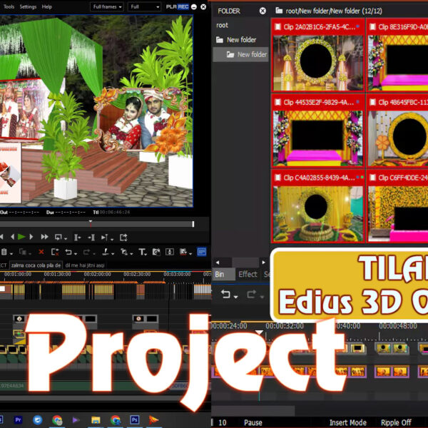Click the folder pane left scroll arrow

(218, 263)
